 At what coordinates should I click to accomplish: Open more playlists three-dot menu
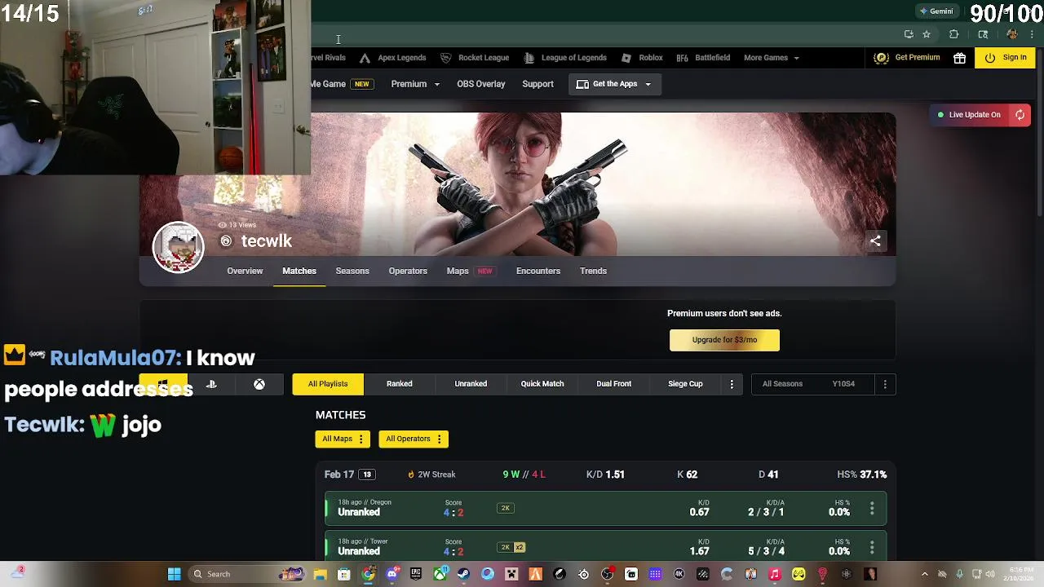(732, 384)
